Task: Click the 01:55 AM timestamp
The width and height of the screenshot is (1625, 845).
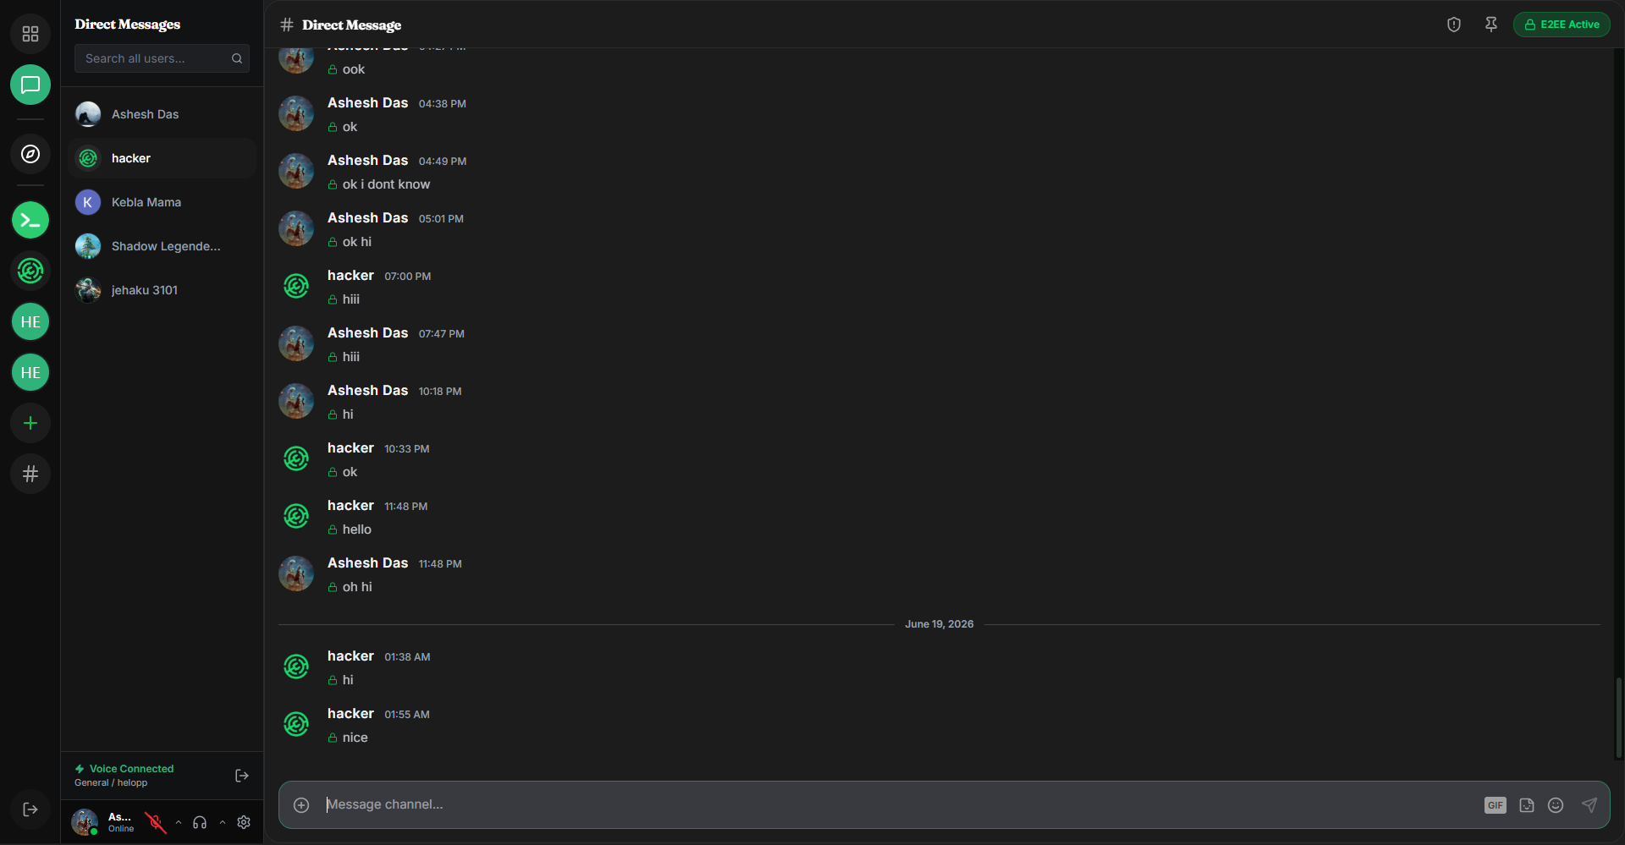Action: pos(407,715)
